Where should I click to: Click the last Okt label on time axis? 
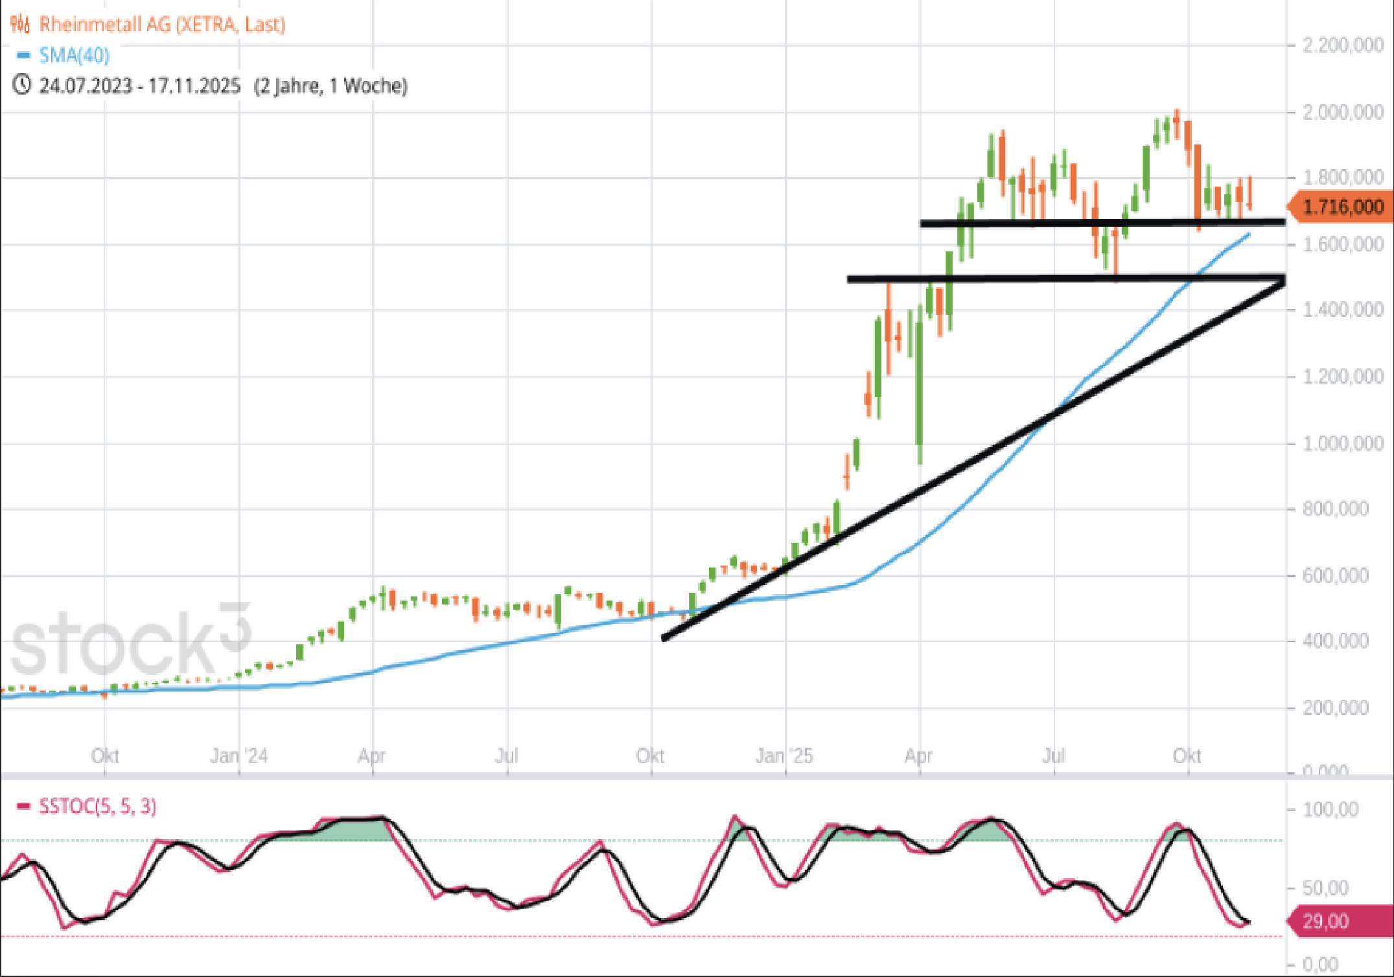click(x=1187, y=755)
